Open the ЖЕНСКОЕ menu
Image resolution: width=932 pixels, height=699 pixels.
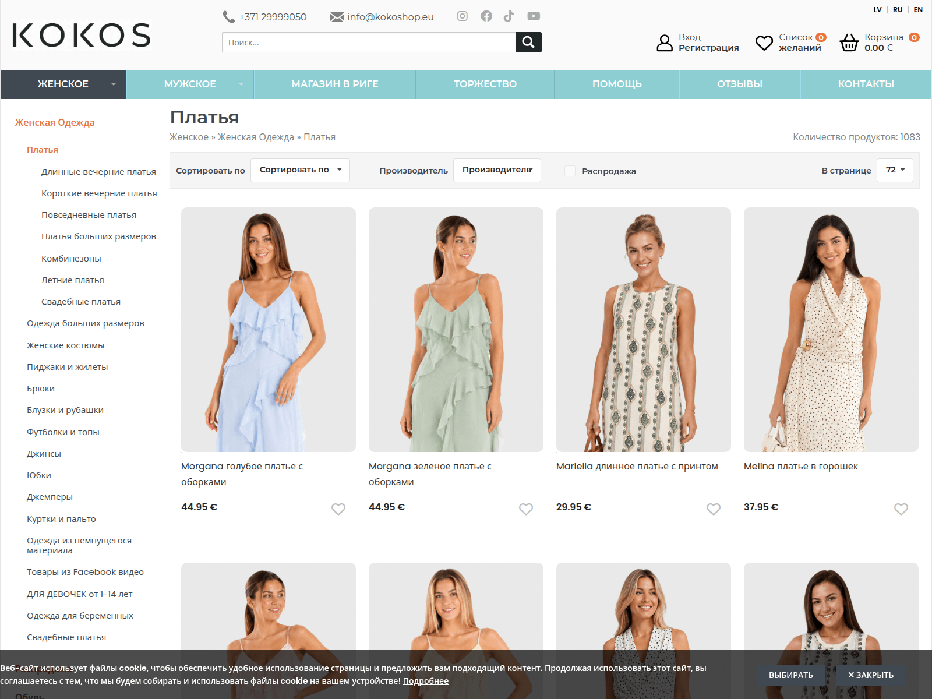[63, 84]
